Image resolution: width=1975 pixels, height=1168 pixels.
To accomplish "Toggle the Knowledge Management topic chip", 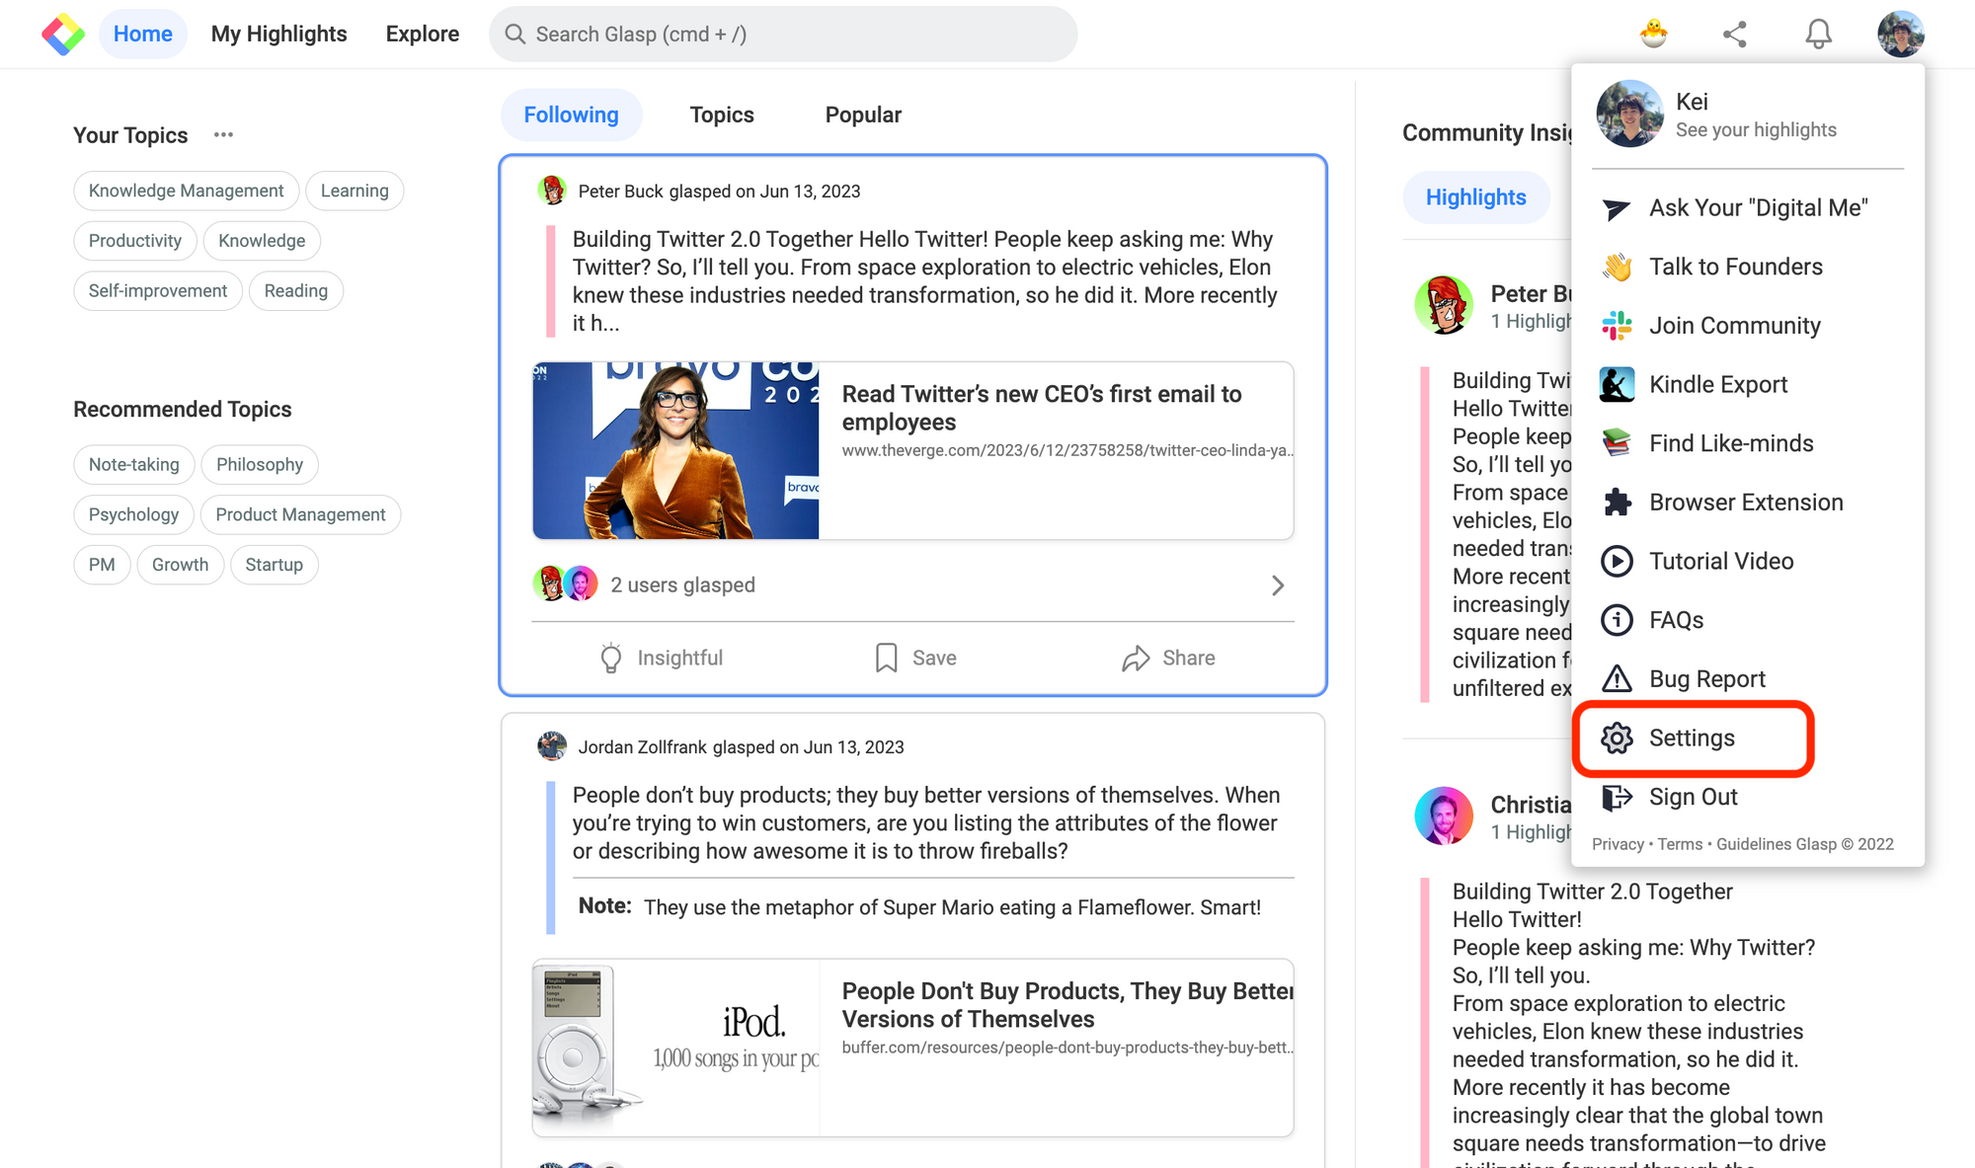I will pos(186,191).
